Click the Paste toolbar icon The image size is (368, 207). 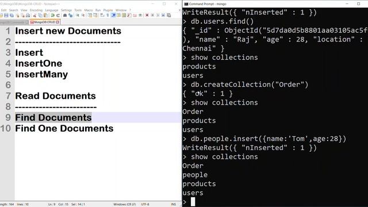(x=46, y=16)
